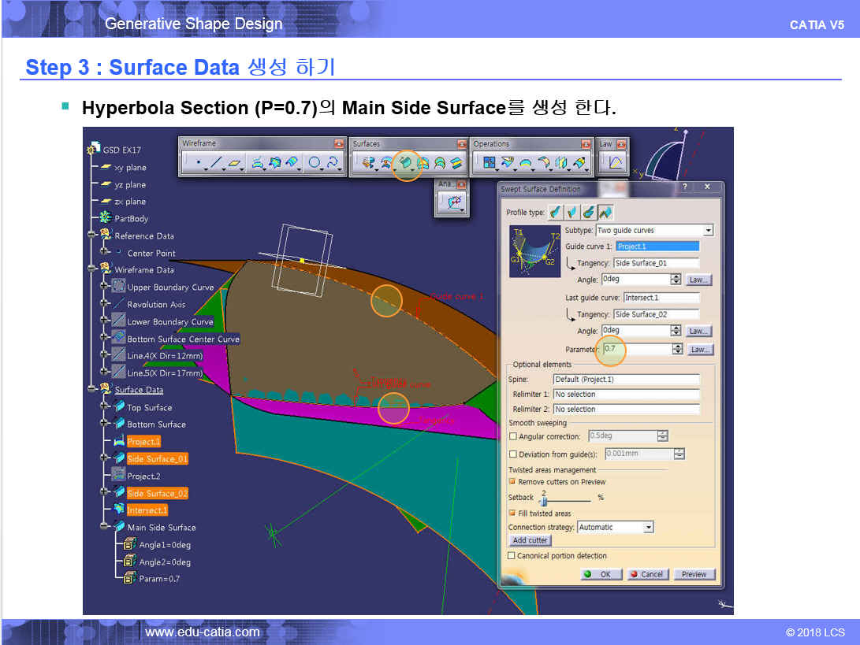860x645 pixels.
Task: Toggle Canonical portion detection checkbox
Action: click(x=512, y=556)
